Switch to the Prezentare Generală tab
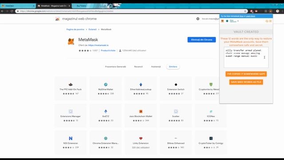 pyautogui.click(x=115, y=67)
